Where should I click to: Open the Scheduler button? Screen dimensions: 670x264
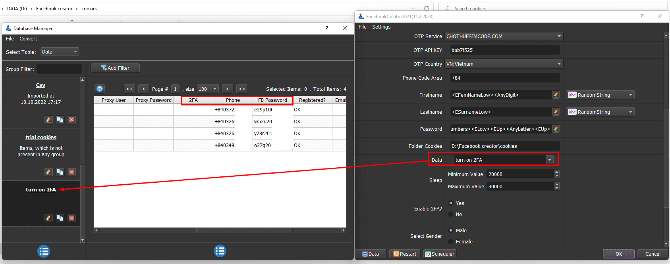(440, 254)
